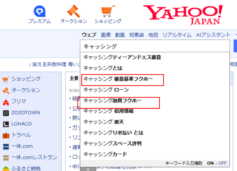Switch to the 画像 search tab
The image size is (237, 171).
coord(106,35)
